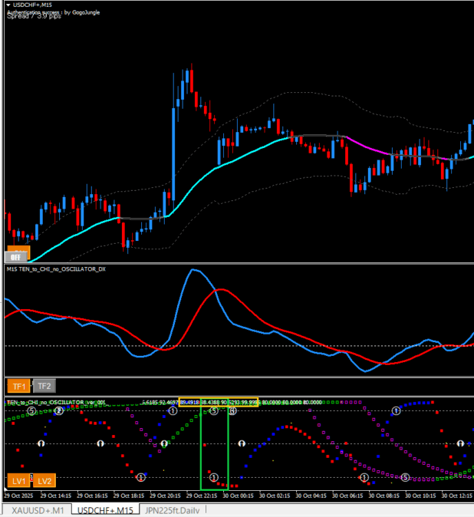Click the circled 2 marker in the oscillator

pos(59,411)
